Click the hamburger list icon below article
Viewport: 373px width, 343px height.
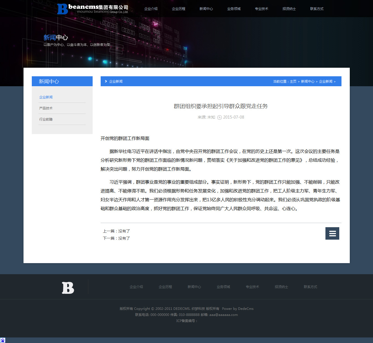332,234
